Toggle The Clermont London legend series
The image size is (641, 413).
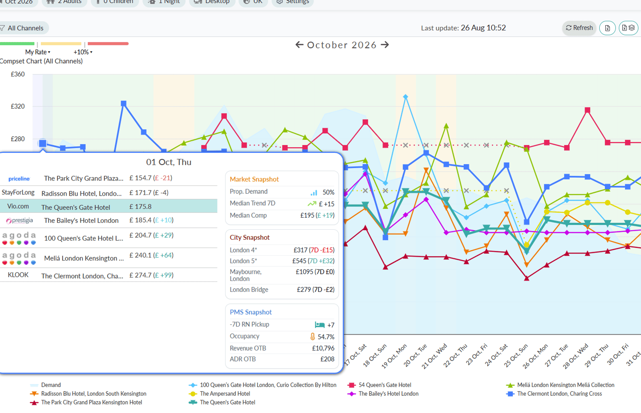[554, 394]
